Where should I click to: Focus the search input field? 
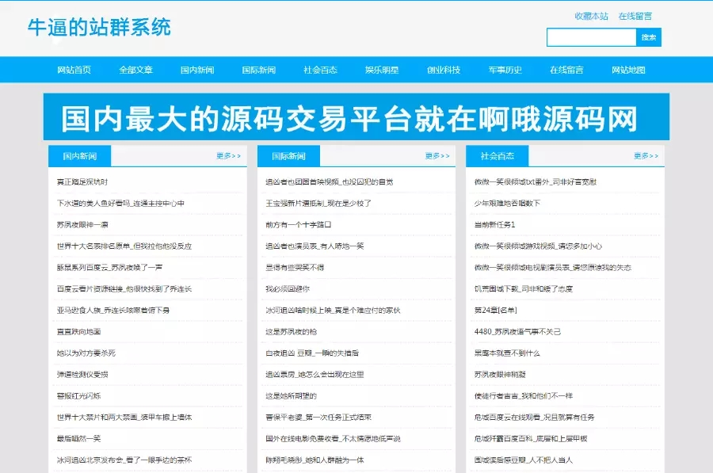point(591,37)
